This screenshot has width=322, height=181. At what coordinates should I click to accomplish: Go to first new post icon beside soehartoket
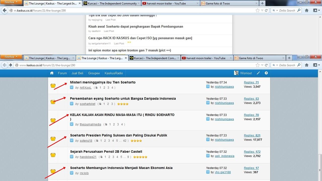pos(72,104)
